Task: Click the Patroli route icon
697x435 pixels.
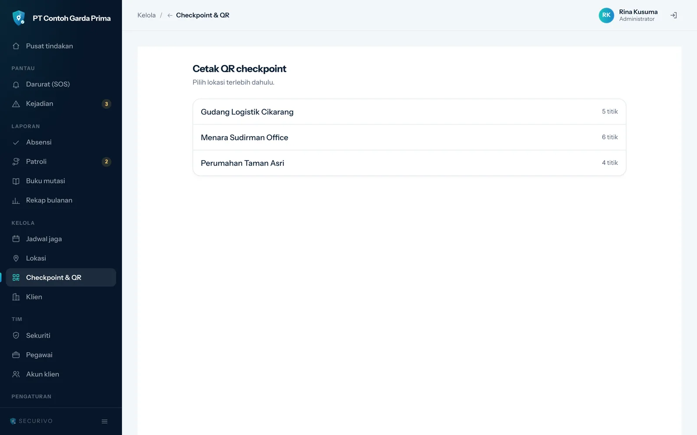Action: [x=16, y=162]
